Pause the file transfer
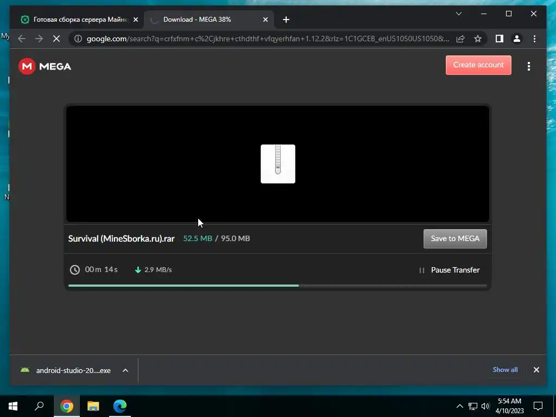556x417 pixels. click(449, 270)
